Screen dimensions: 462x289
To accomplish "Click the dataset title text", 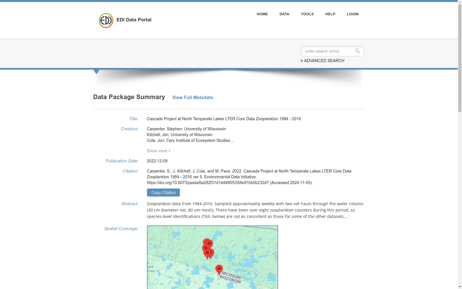I will click(224, 119).
